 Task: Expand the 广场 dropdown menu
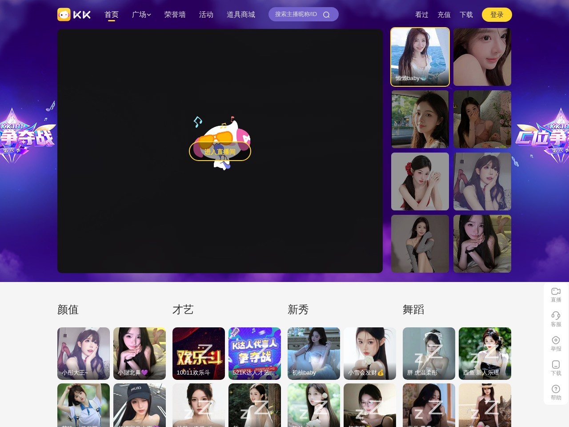pos(141,15)
